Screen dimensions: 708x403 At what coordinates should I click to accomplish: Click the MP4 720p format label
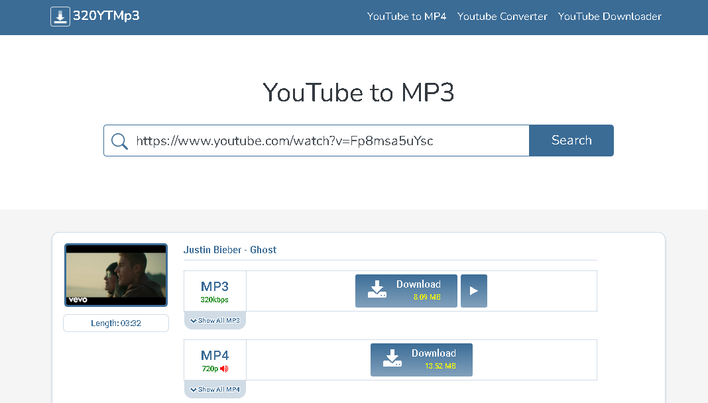(x=215, y=360)
